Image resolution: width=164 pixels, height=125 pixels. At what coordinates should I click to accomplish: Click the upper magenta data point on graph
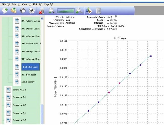pos(119,83)
